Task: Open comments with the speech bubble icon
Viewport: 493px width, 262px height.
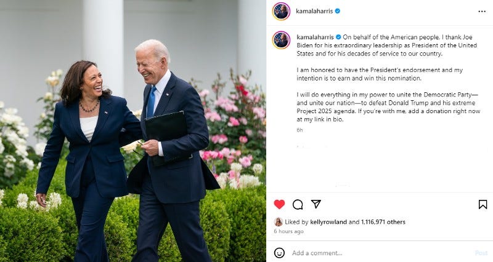Action: coord(298,205)
